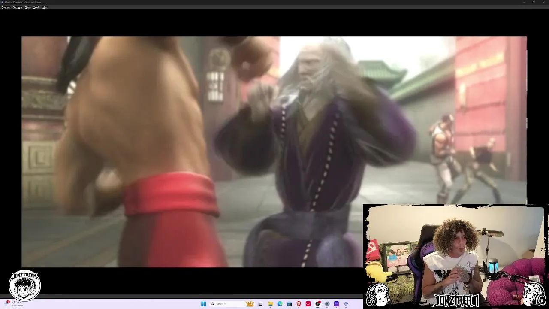
Task: Open the weather widget in the taskbar corner
Action: tap(14, 303)
